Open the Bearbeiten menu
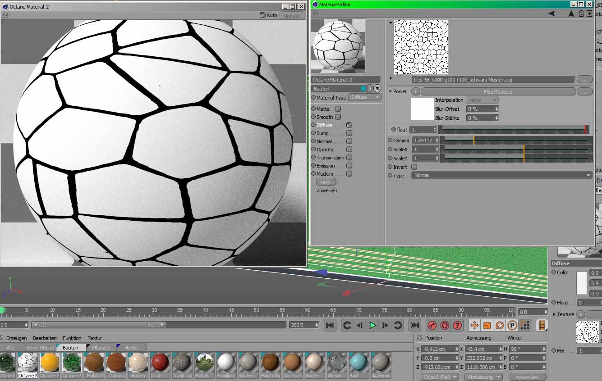The image size is (602, 381). coord(45,338)
